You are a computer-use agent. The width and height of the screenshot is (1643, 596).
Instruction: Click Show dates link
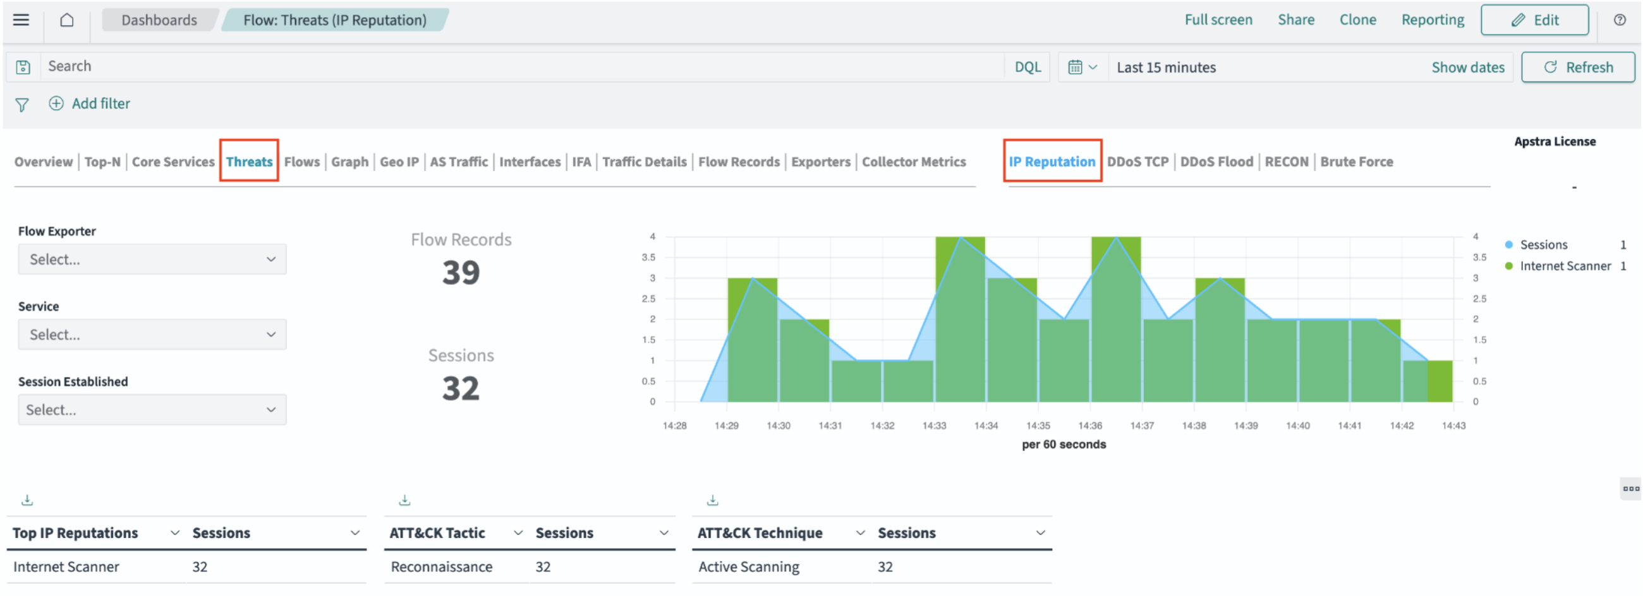coord(1467,67)
